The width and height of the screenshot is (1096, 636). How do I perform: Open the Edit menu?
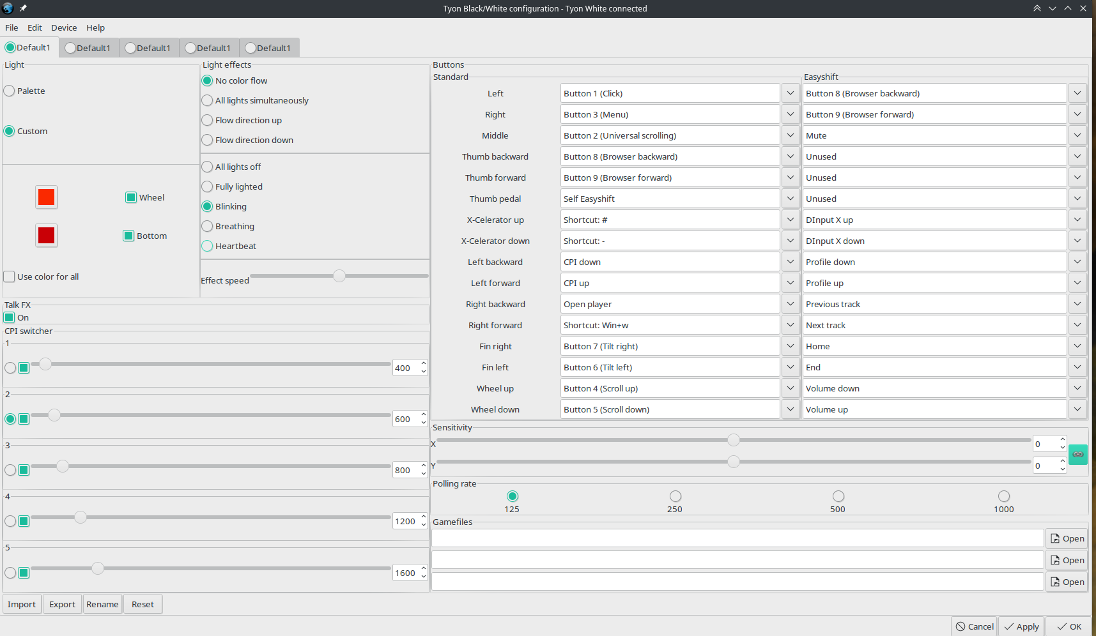(x=35, y=27)
